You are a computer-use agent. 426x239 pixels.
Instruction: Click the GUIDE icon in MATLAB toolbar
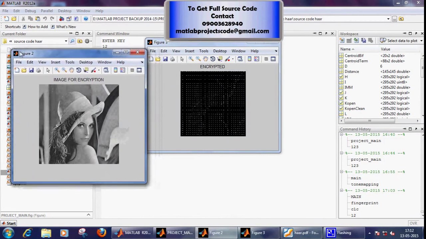[x=69, y=19]
